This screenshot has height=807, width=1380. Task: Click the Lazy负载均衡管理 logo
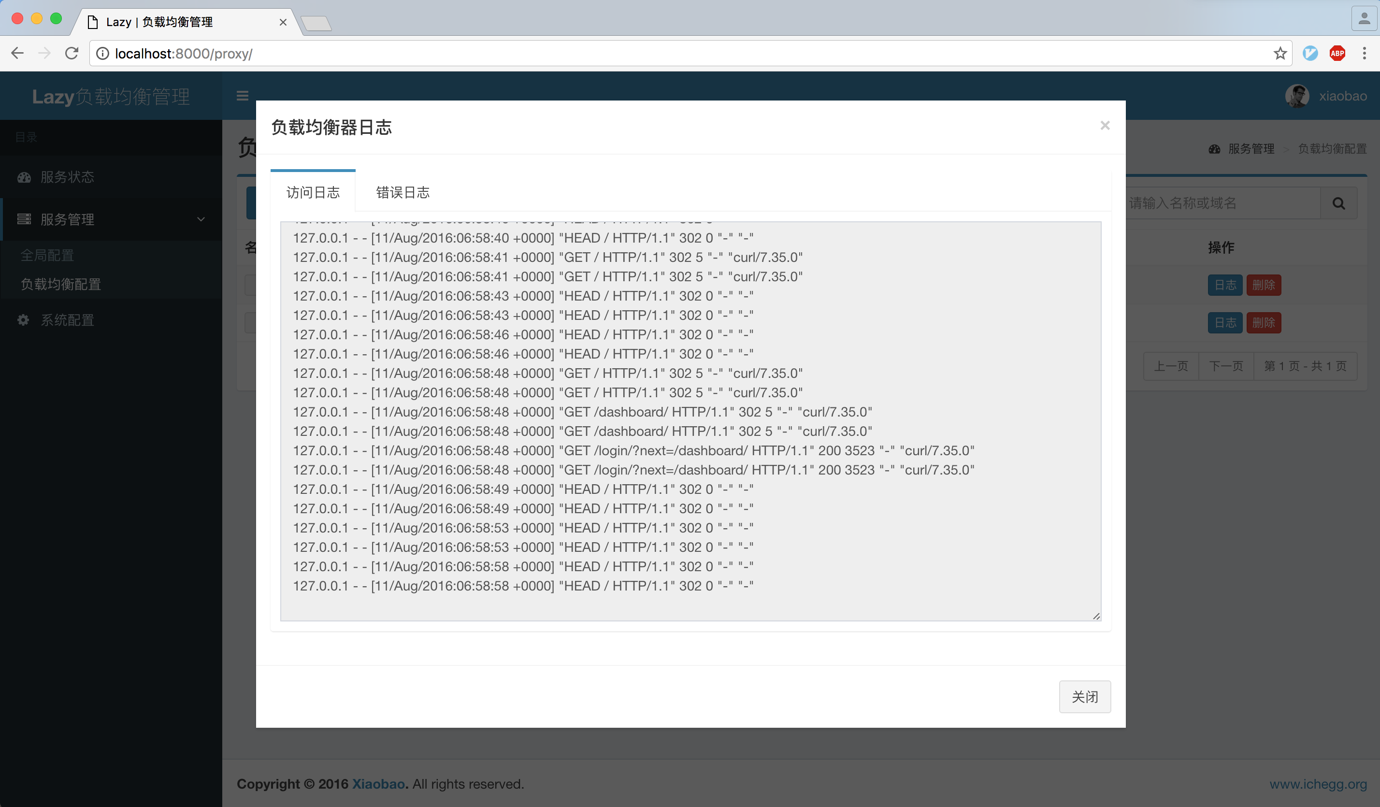(111, 96)
